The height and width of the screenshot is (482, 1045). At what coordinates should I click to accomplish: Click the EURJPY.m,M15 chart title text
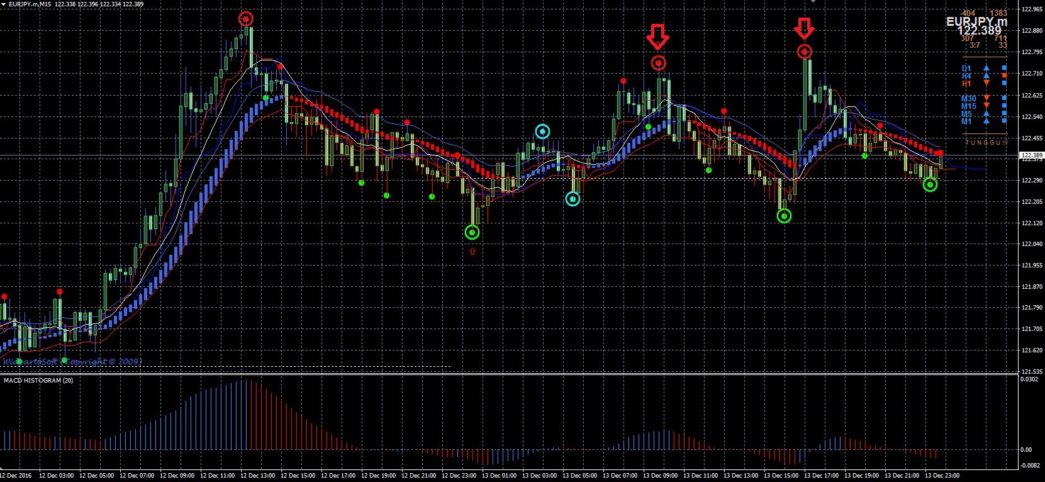30,4
